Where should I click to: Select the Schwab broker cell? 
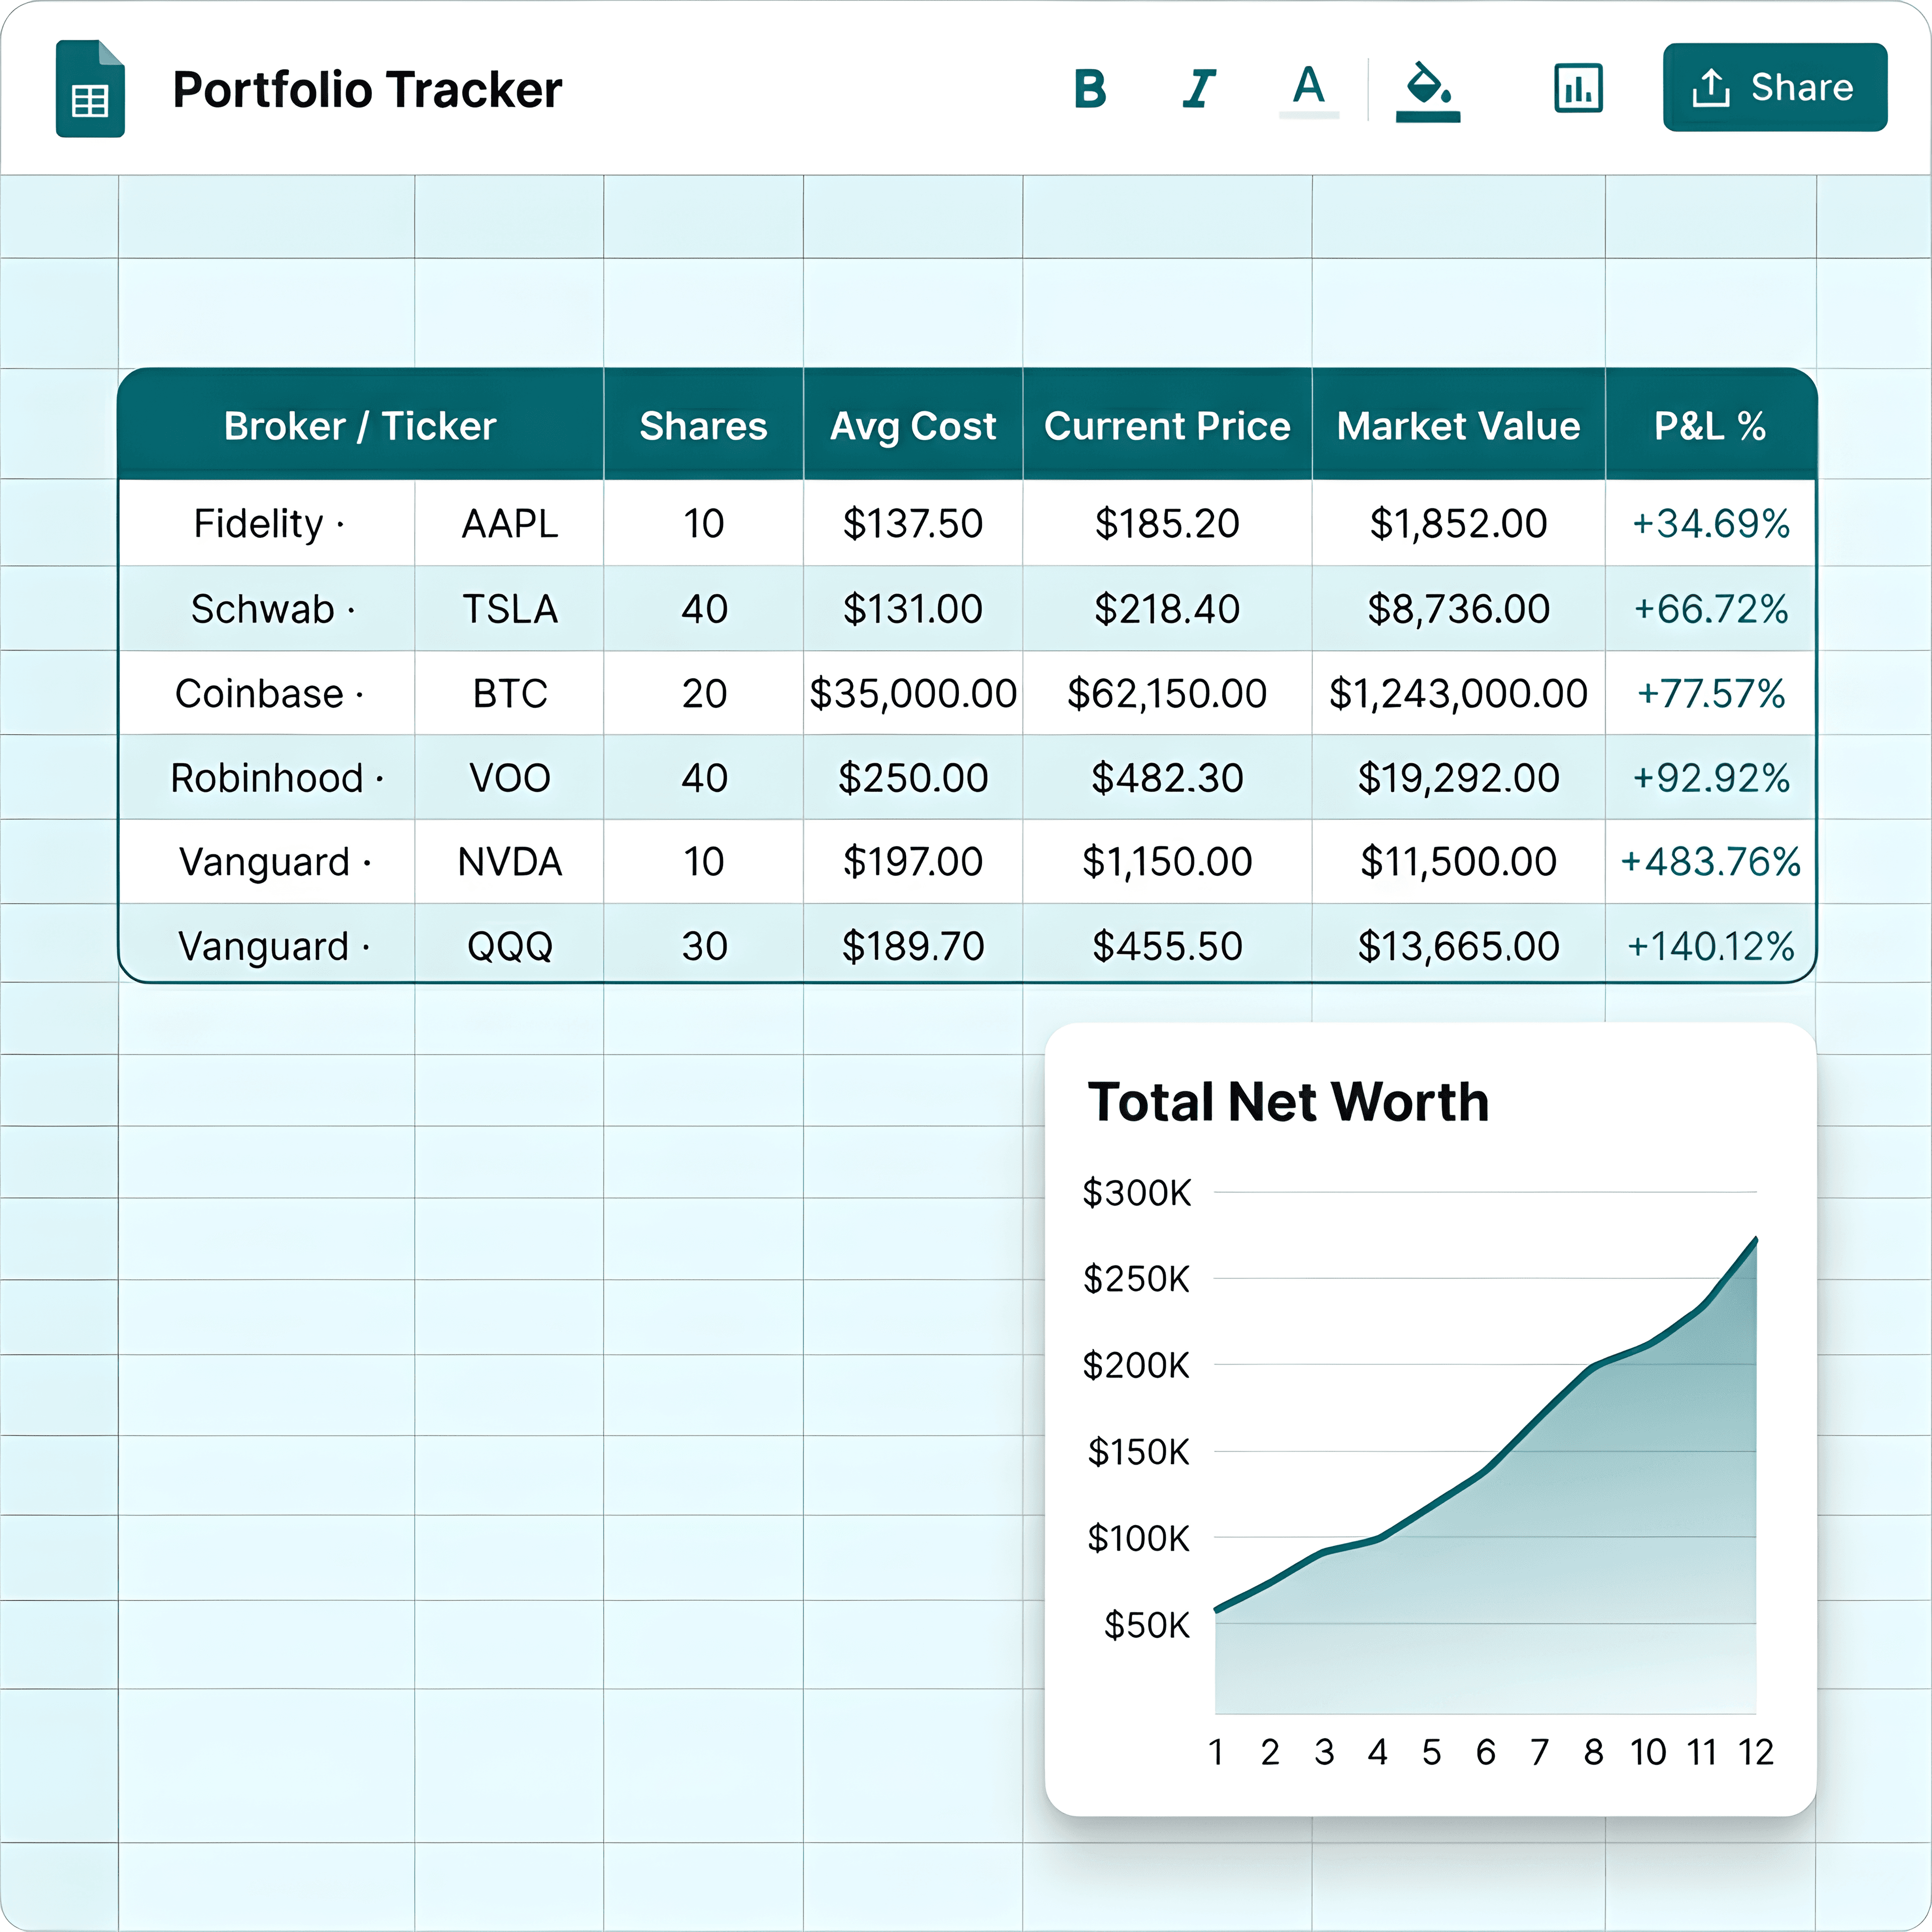coord(267,608)
